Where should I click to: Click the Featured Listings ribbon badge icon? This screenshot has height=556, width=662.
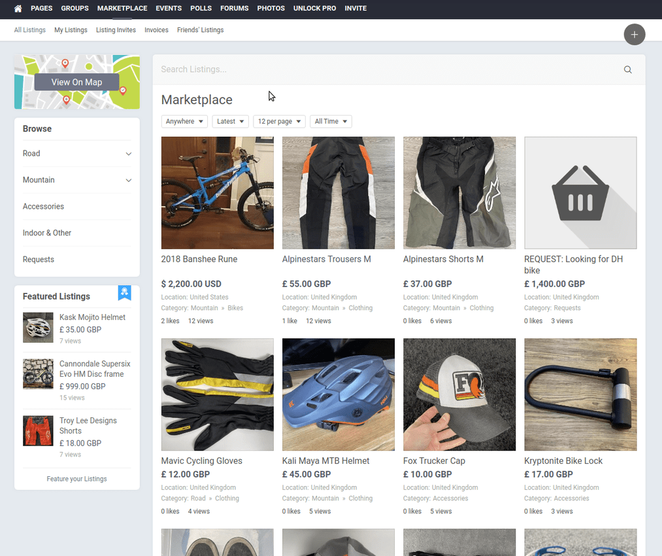pyautogui.click(x=125, y=292)
